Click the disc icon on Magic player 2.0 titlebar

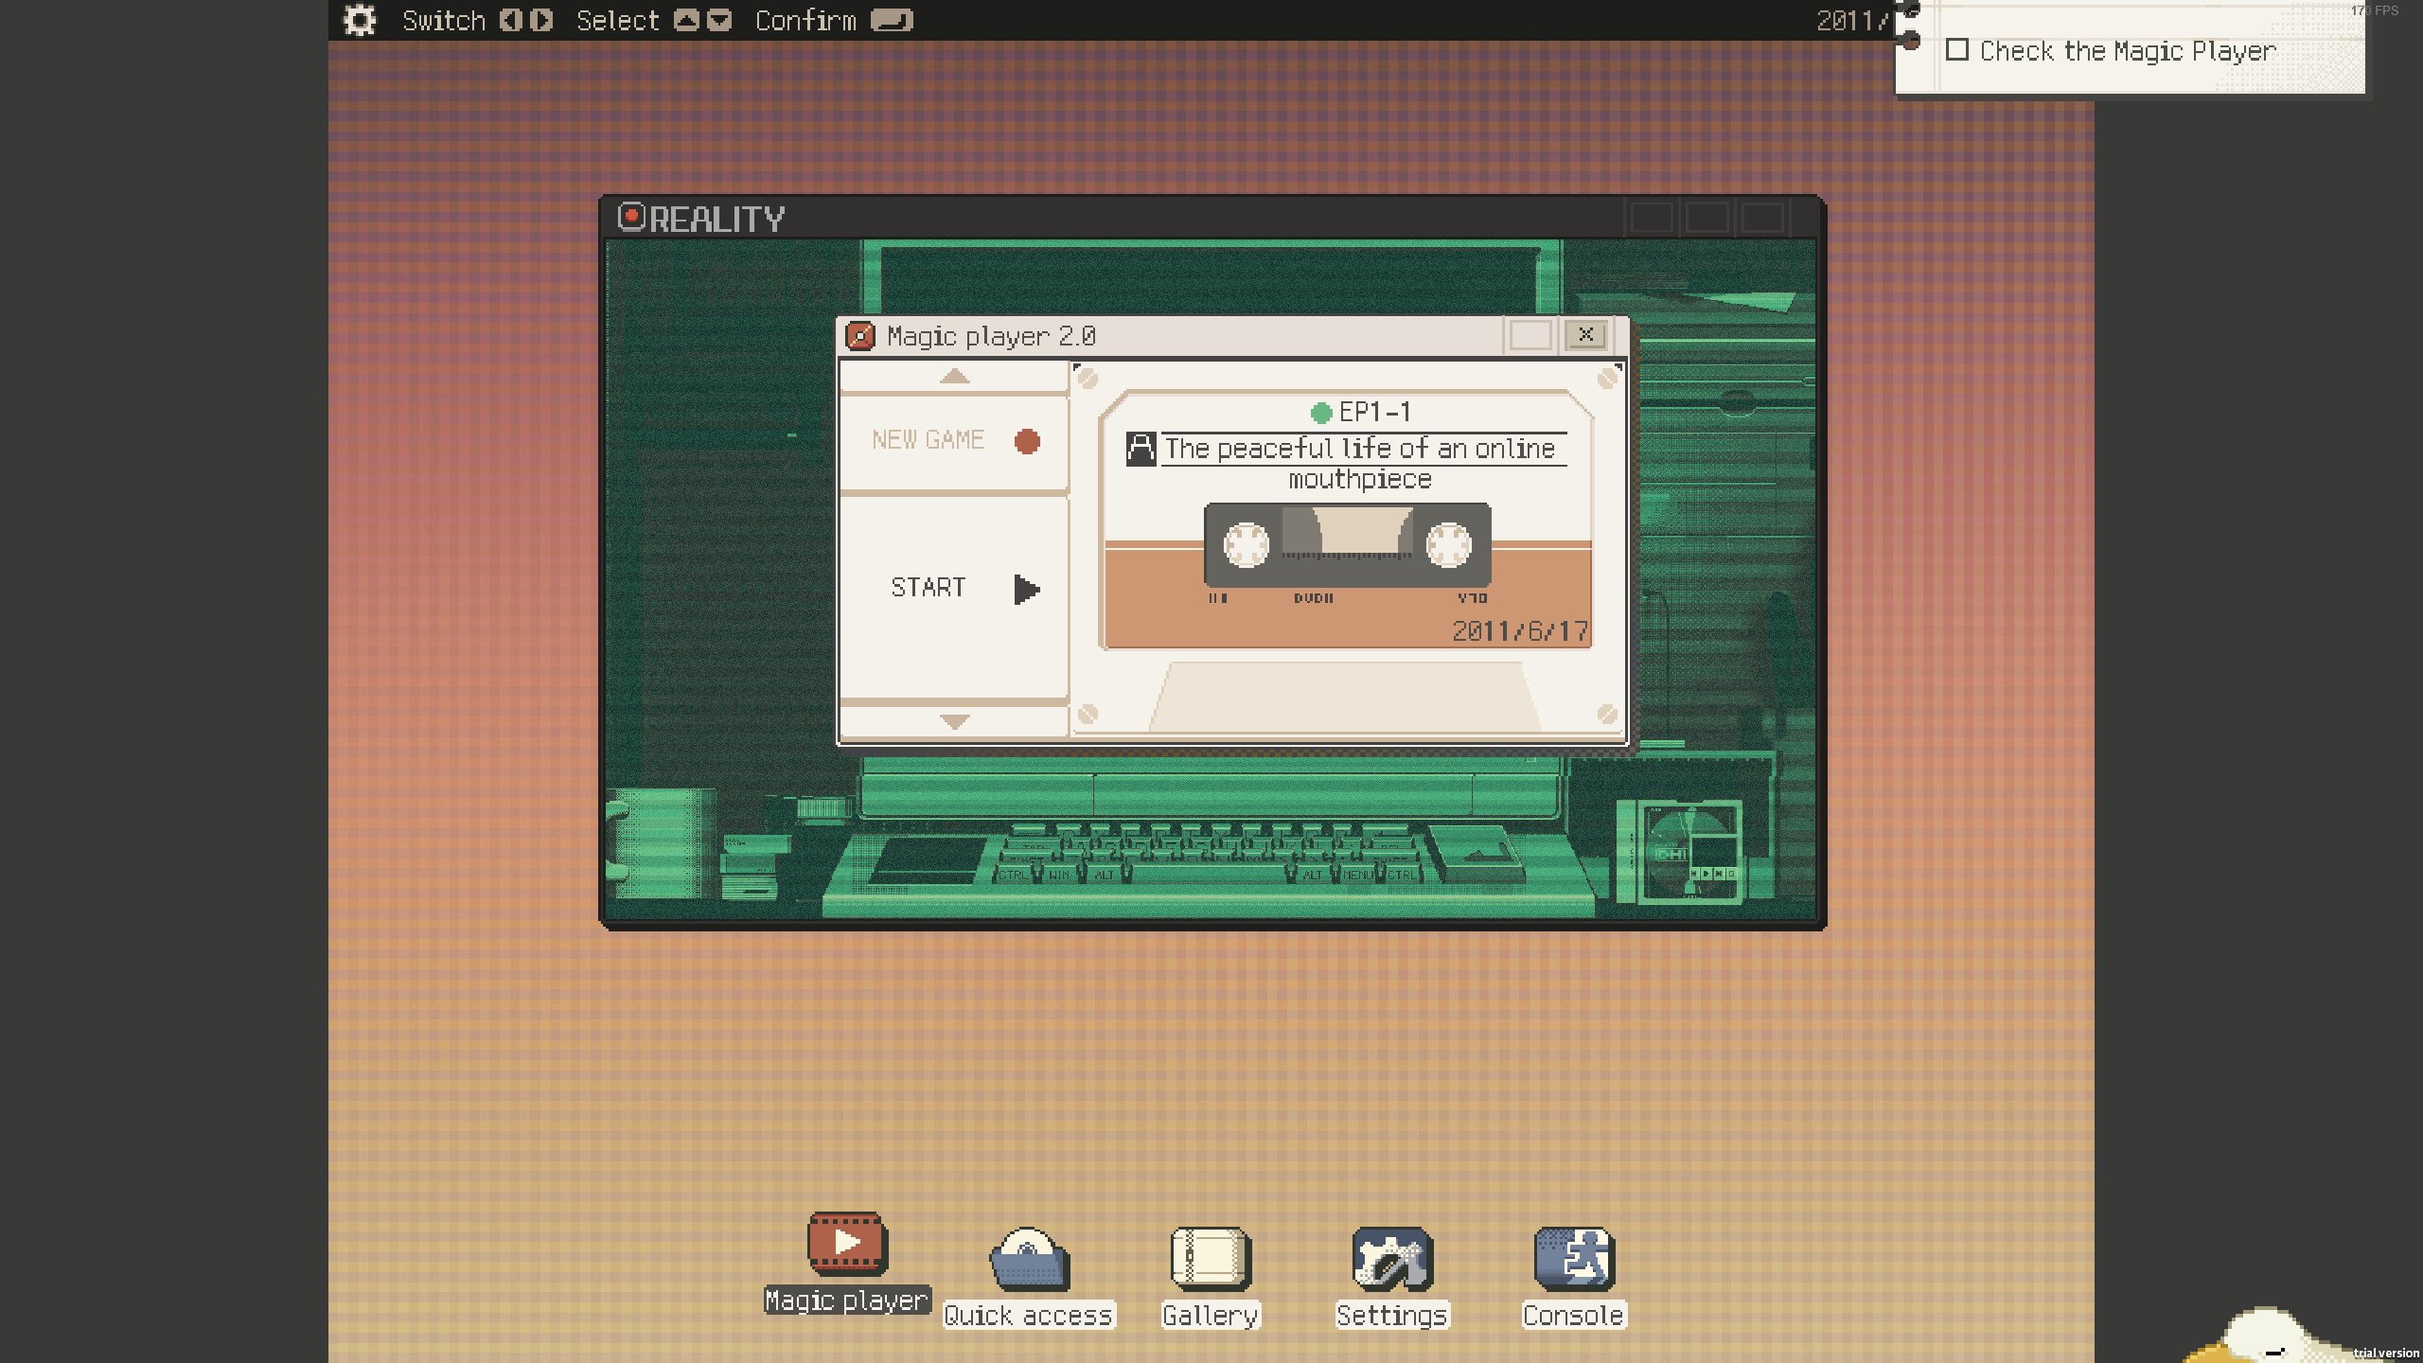pos(861,336)
